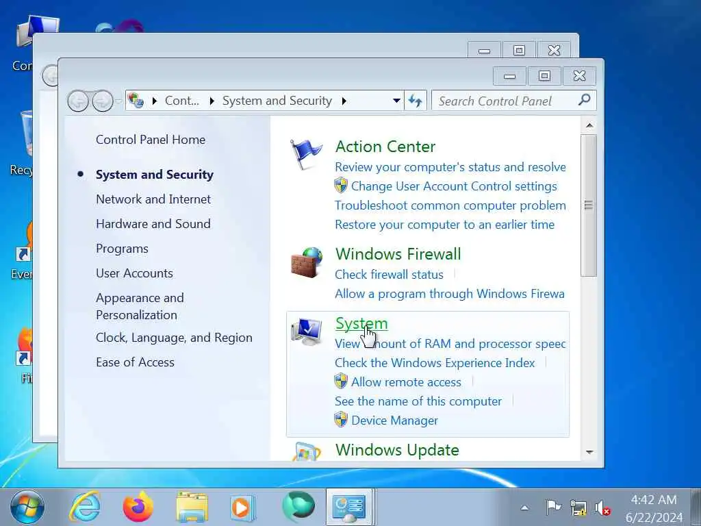Show hidden tray icons arrow
701x526 pixels.
click(525, 508)
